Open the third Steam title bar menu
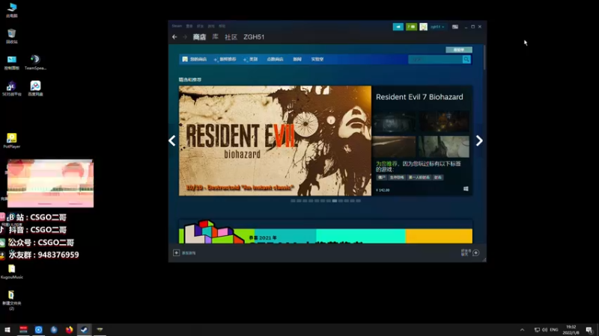This screenshot has height=336, width=599. click(x=200, y=26)
